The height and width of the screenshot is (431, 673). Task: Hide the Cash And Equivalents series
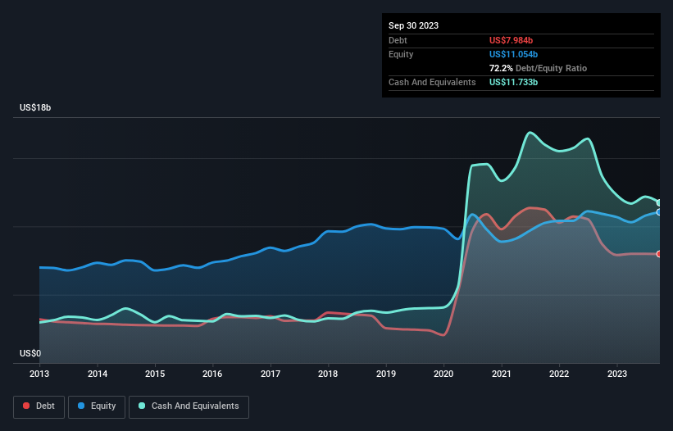189,406
